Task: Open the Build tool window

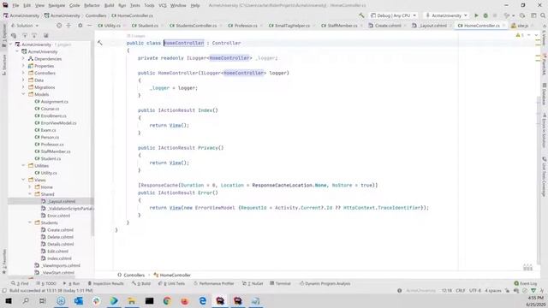Action: [x=141, y=283]
